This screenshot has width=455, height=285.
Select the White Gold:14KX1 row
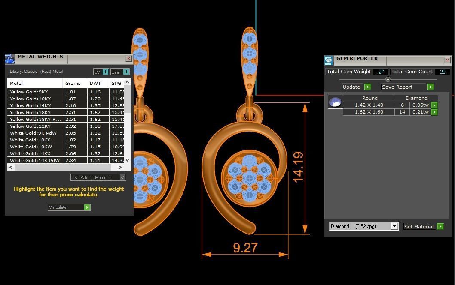pos(66,153)
